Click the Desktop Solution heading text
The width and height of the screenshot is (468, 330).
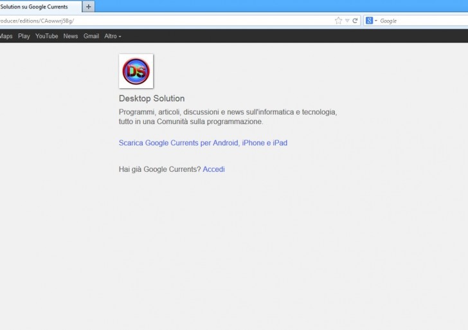pos(152,98)
